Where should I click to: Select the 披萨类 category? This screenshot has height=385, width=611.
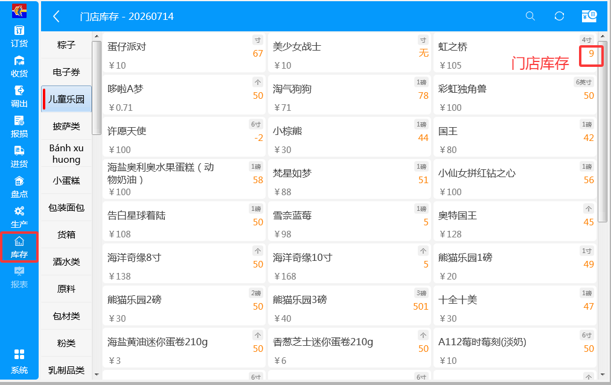[66, 127]
